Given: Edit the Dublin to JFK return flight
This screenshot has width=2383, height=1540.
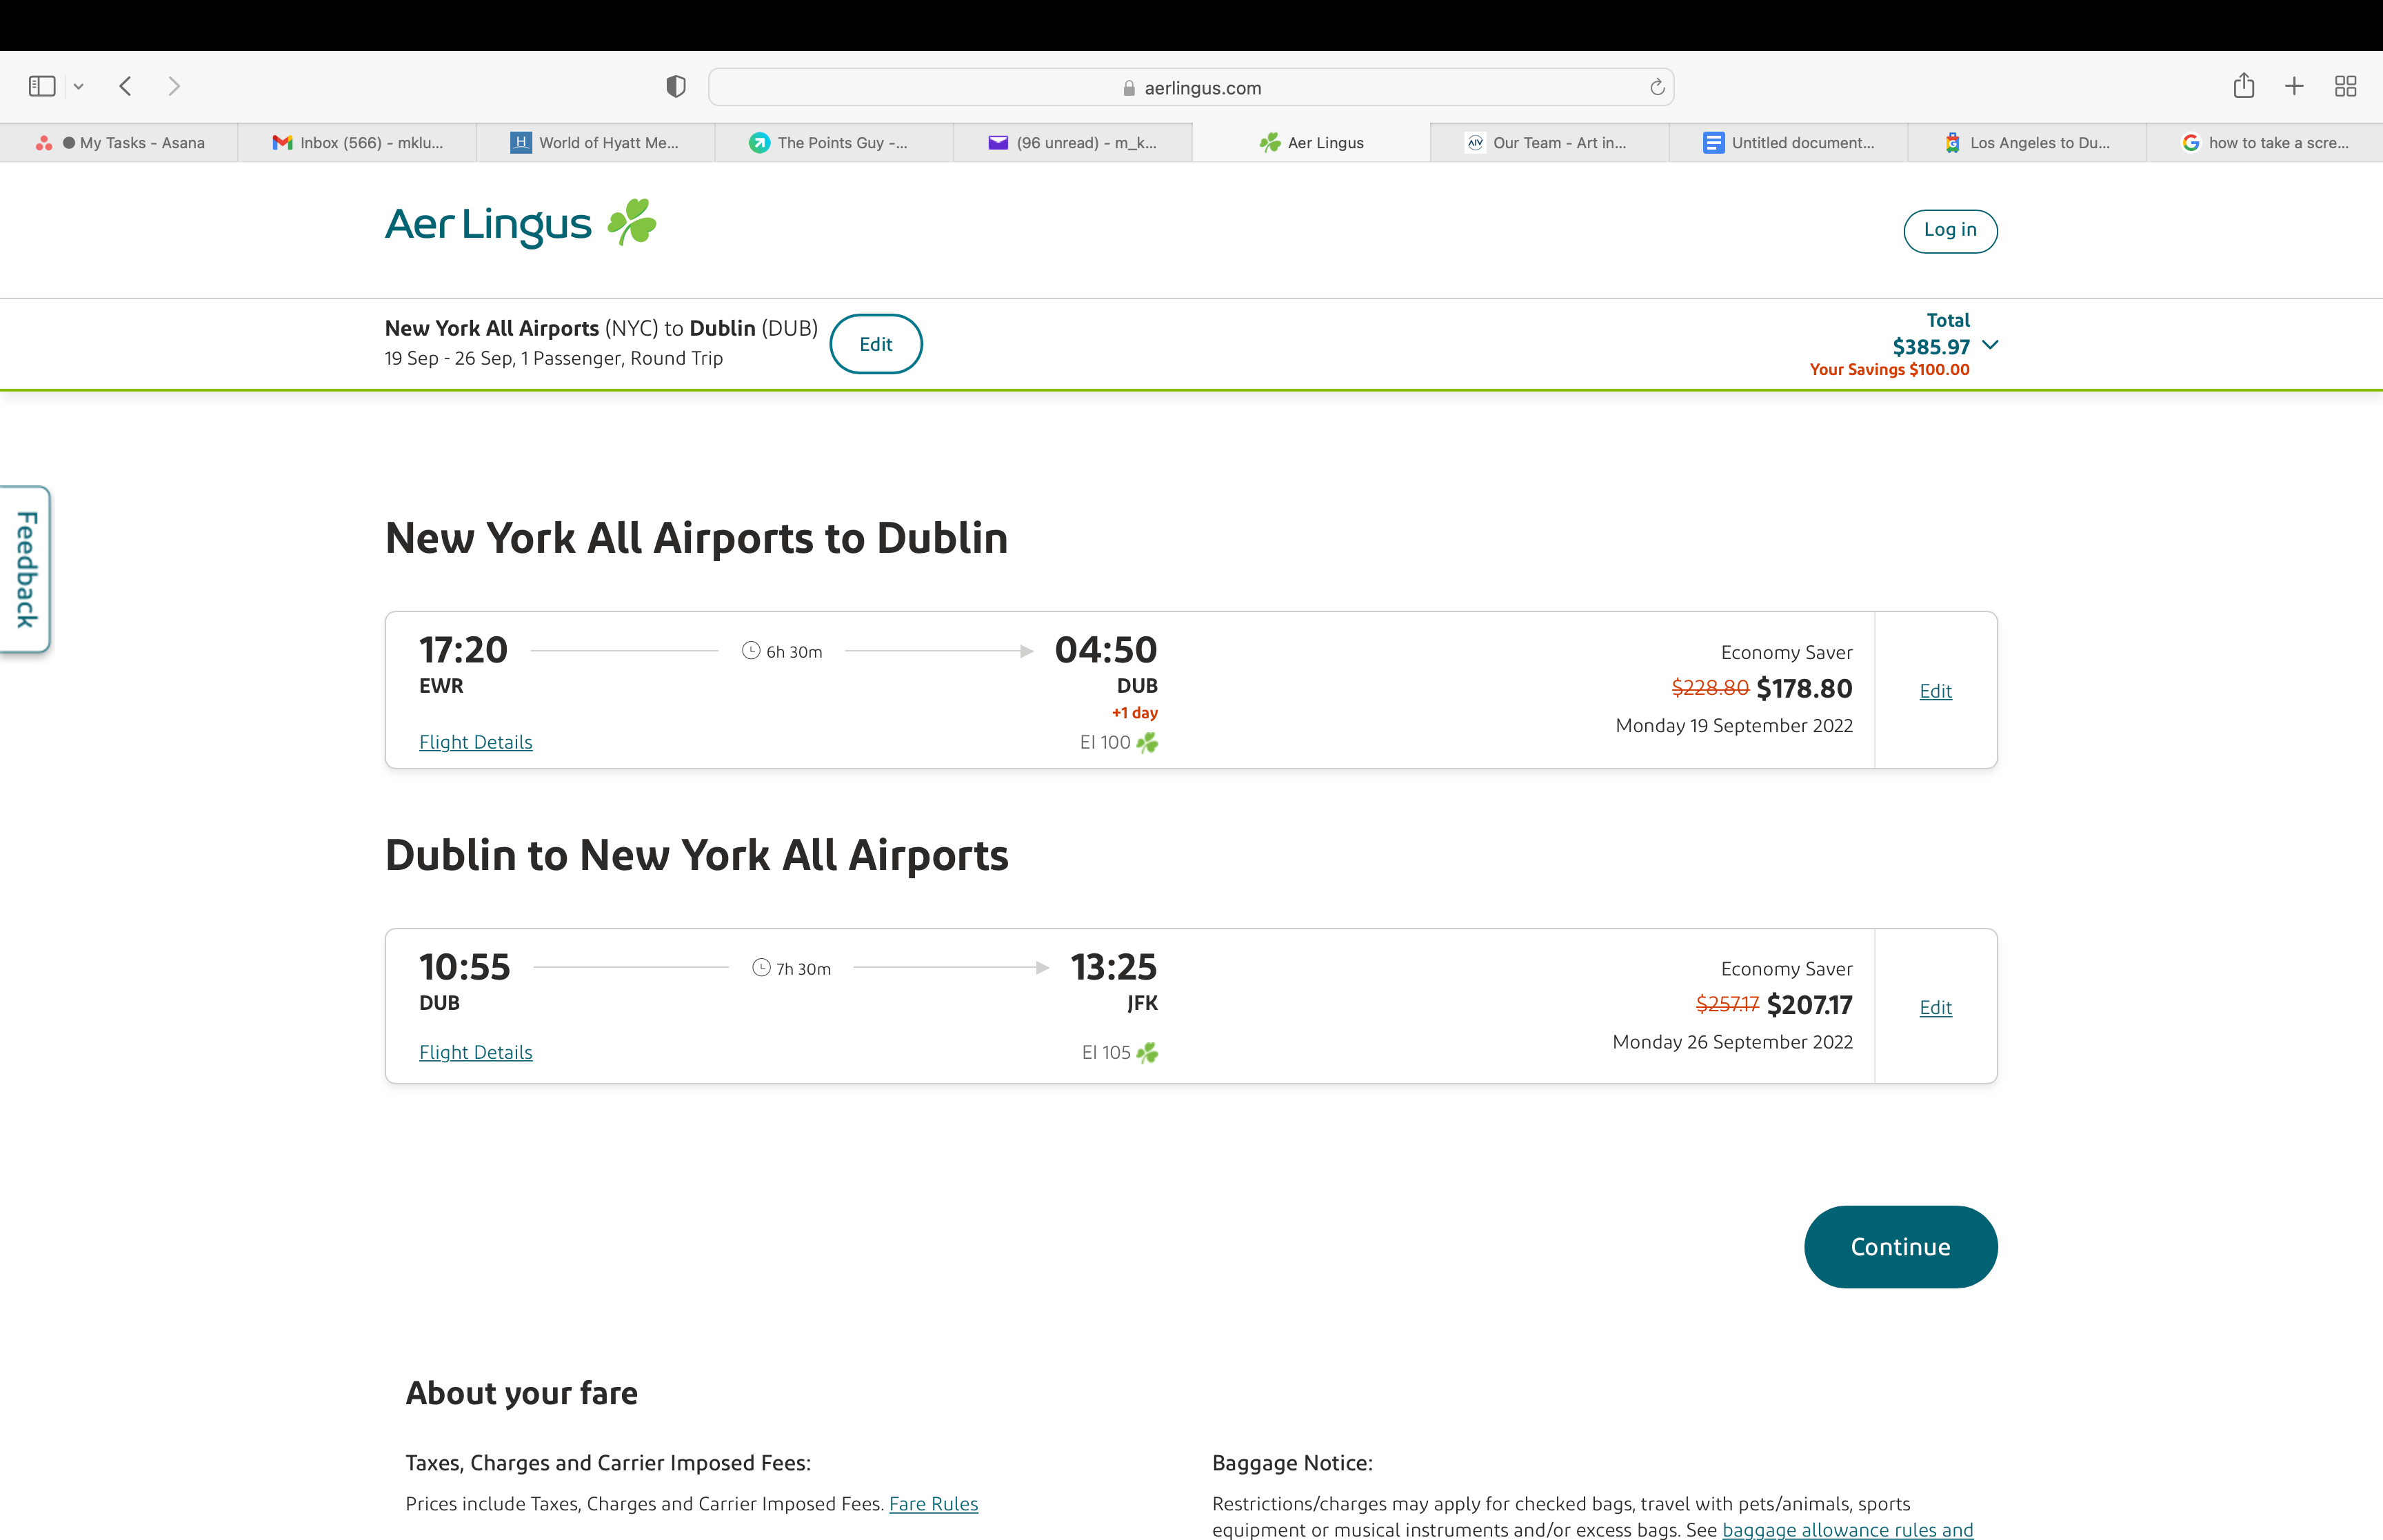Looking at the screenshot, I should coord(1935,1007).
